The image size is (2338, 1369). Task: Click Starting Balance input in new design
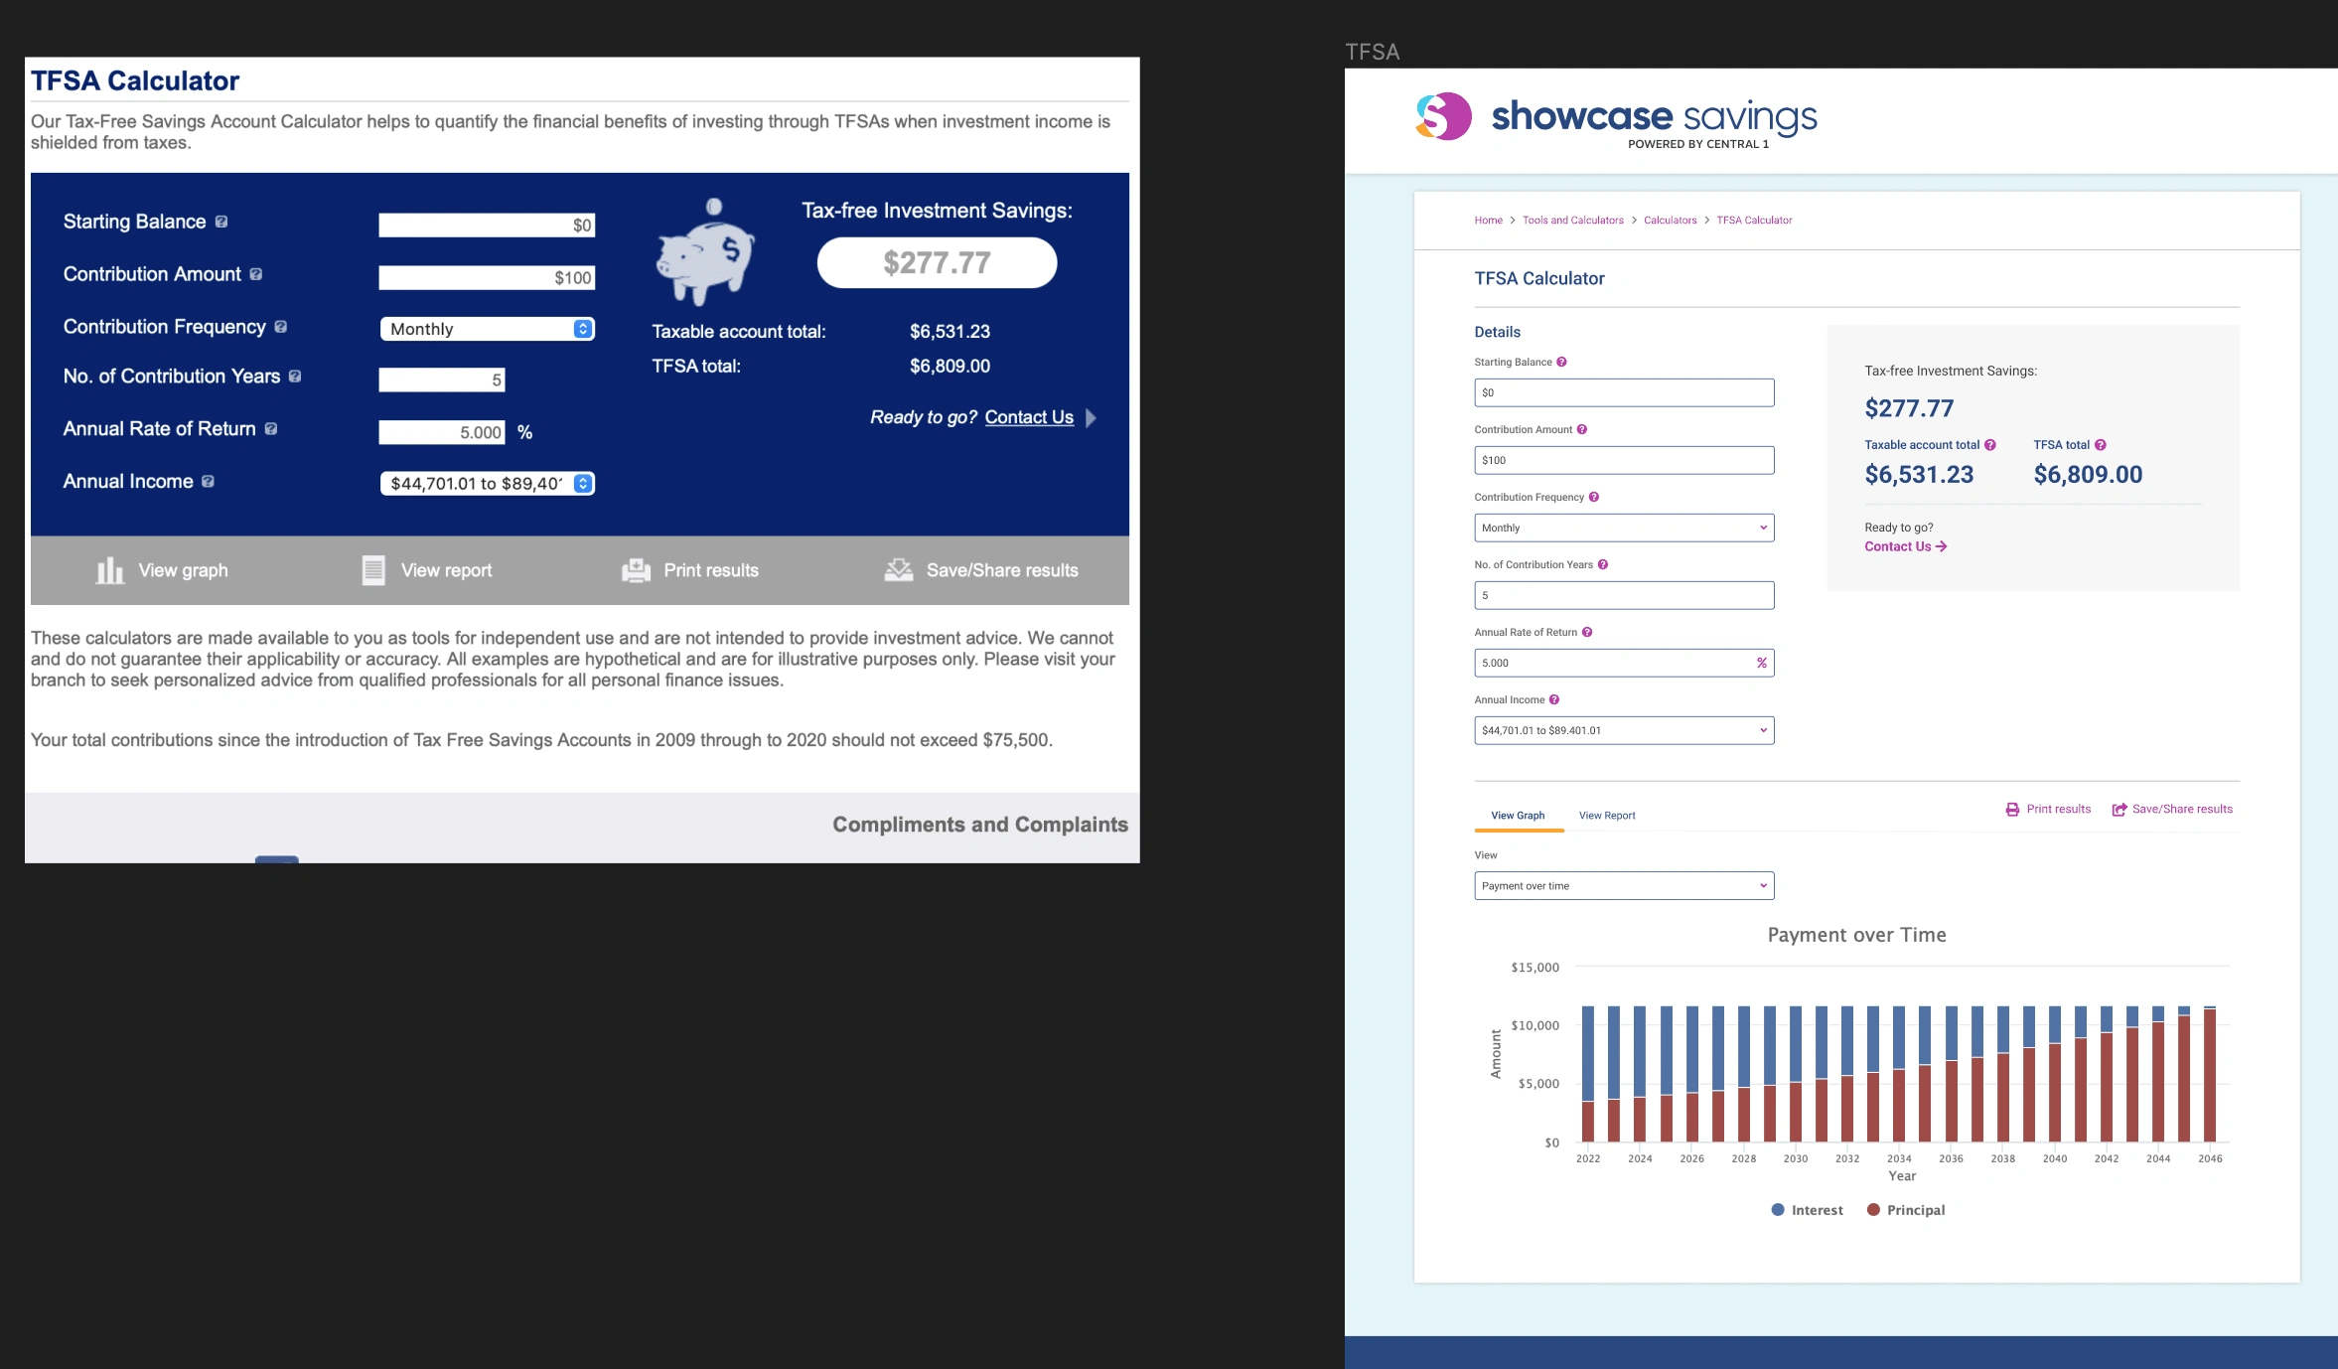coord(1624,392)
